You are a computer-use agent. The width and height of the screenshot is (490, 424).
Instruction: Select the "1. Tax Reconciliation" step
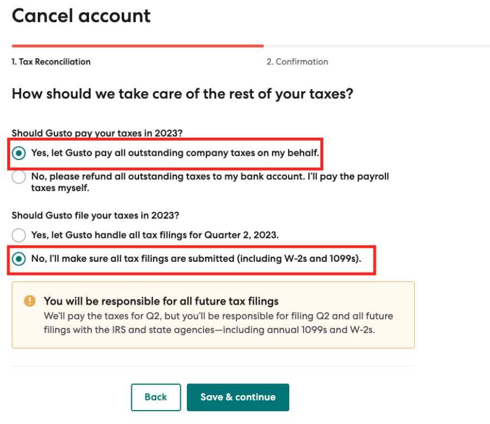pyautogui.click(x=51, y=62)
